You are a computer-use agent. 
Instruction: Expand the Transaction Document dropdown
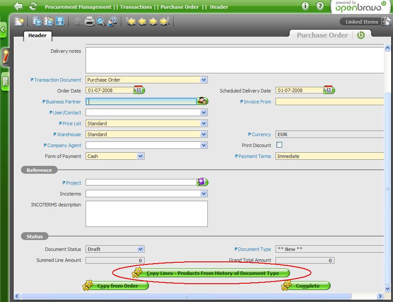point(203,80)
